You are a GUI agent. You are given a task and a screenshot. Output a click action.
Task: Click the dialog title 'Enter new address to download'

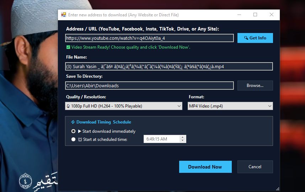[x=123, y=15]
